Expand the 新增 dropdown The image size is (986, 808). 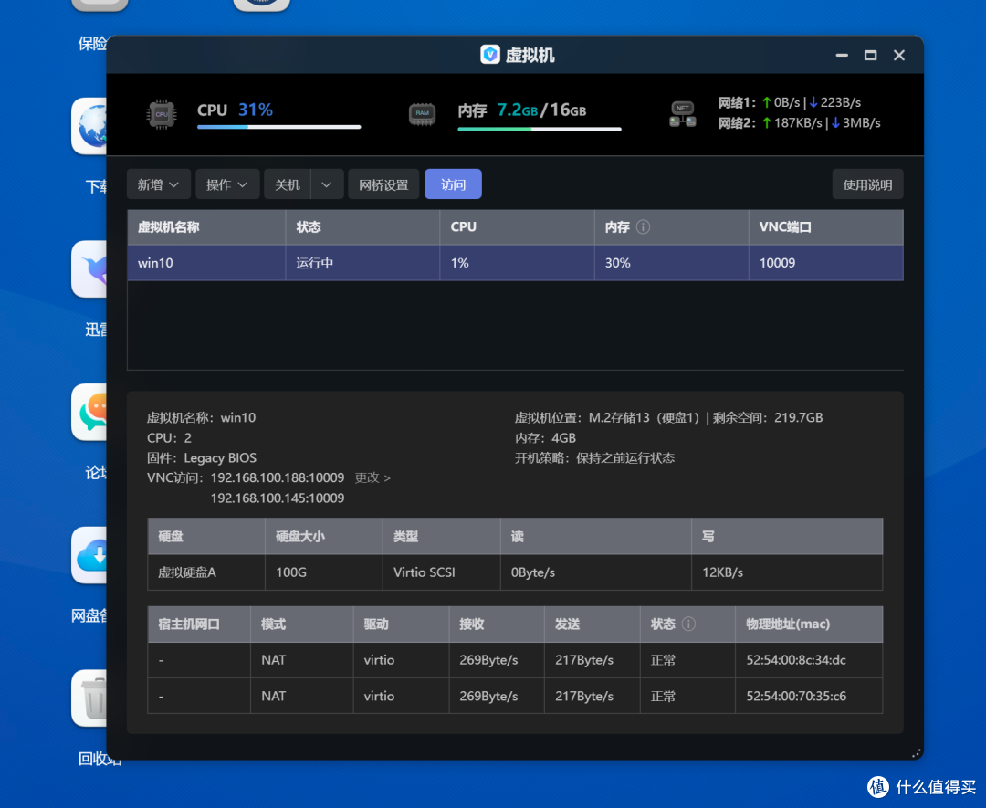[x=158, y=184]
